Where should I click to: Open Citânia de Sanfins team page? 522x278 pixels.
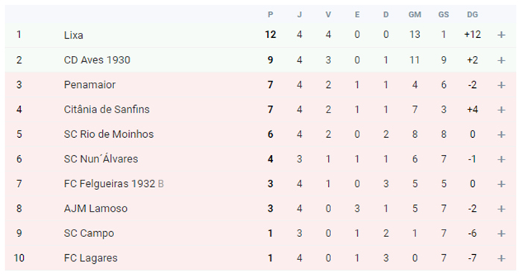point(107,110)
